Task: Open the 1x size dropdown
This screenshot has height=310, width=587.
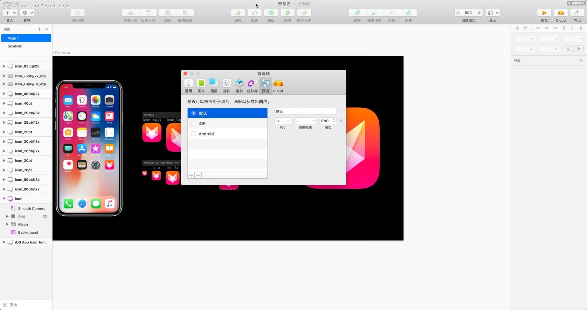Action: [x=283, y=121]
